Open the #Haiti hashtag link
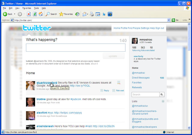The height and width of the screenshot is (135, 192). pos(89,126)
